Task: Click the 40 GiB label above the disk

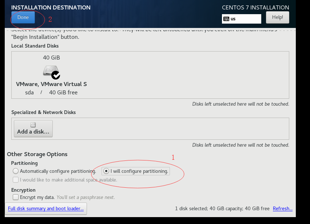Action: 51,58
